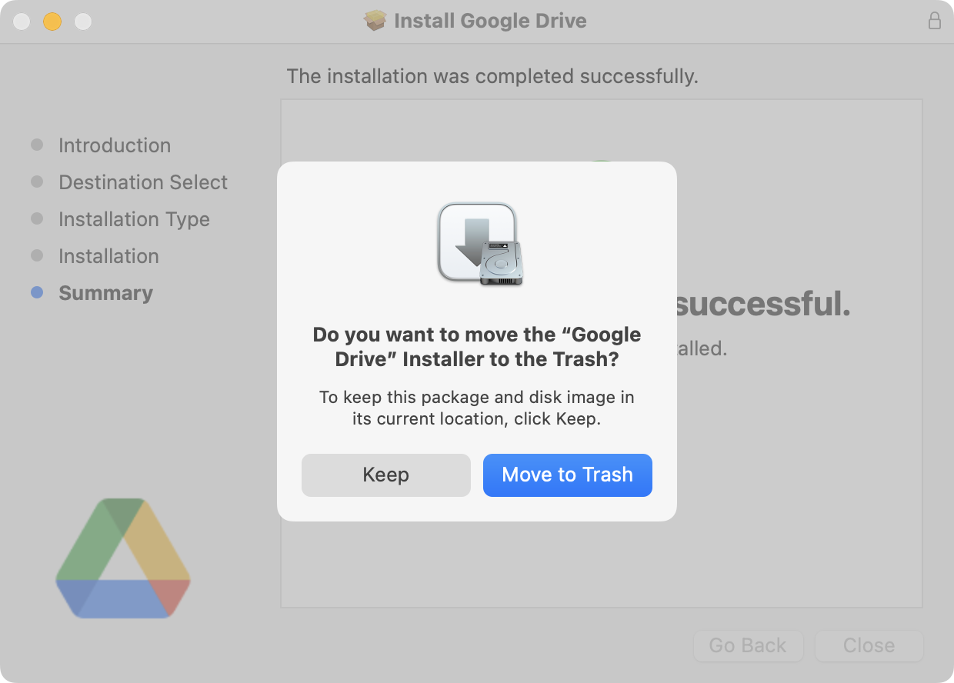Click the Keep button
The width and height of the screenshot is (954, 683).
(x=385, y=475)
